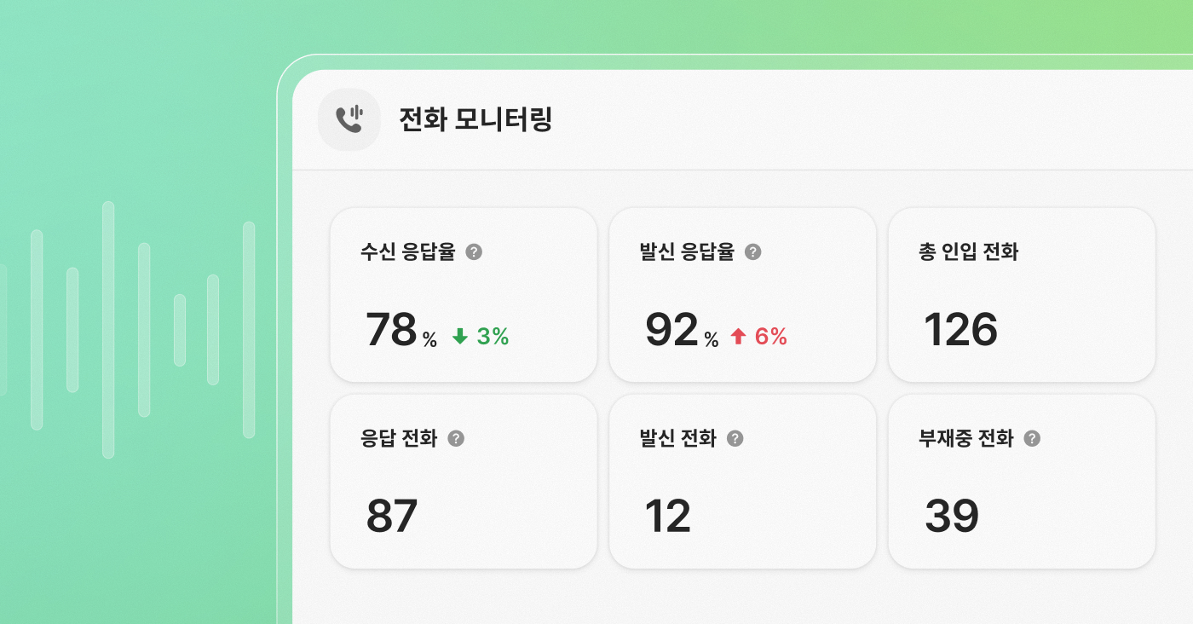Click help icon next to 응답 전화
Image resolution: width=1193 pixels, height=624 pixels.
pos(456,439)
